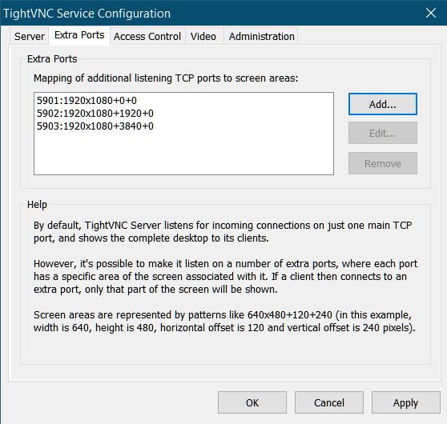Click the Remove button
Viewport: 447px width, 424px height.
pyautogui.click(x=383, y=163)
